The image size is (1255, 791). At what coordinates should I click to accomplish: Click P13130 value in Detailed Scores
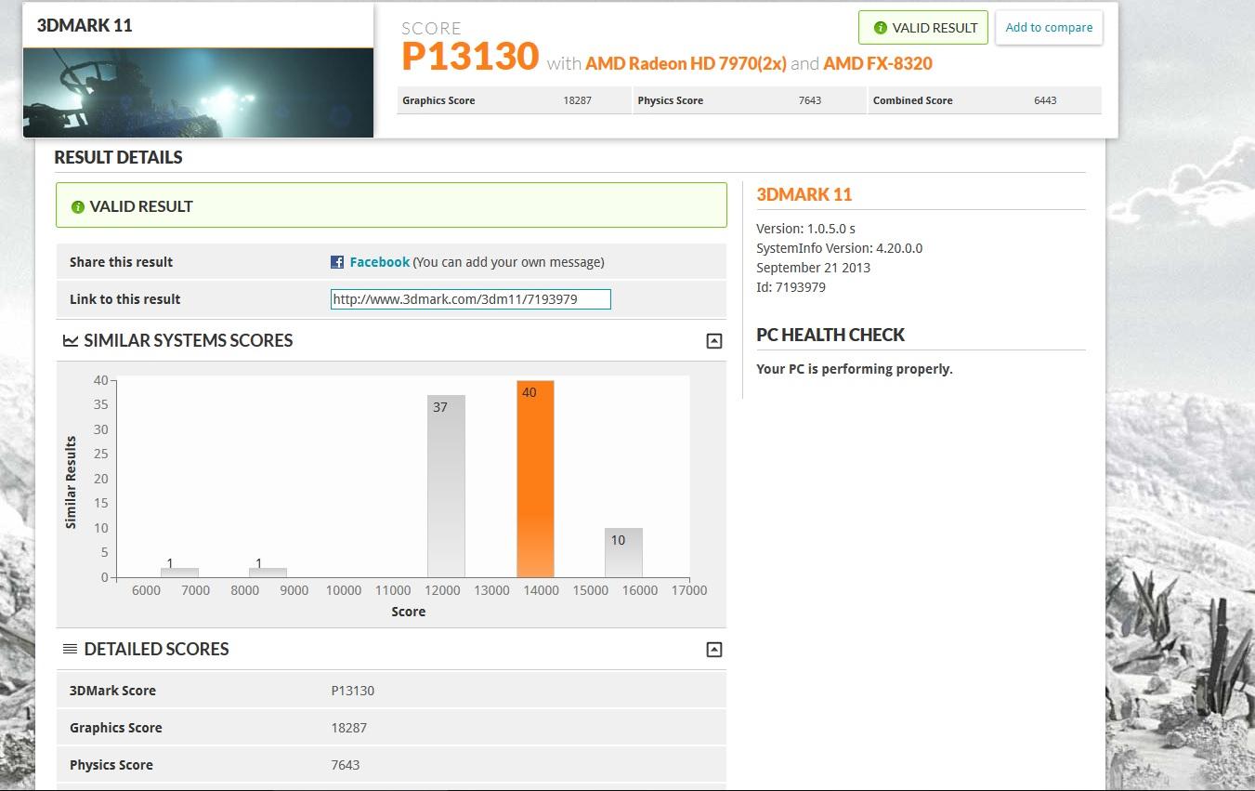pyautogui.click(x=353, y=691)
